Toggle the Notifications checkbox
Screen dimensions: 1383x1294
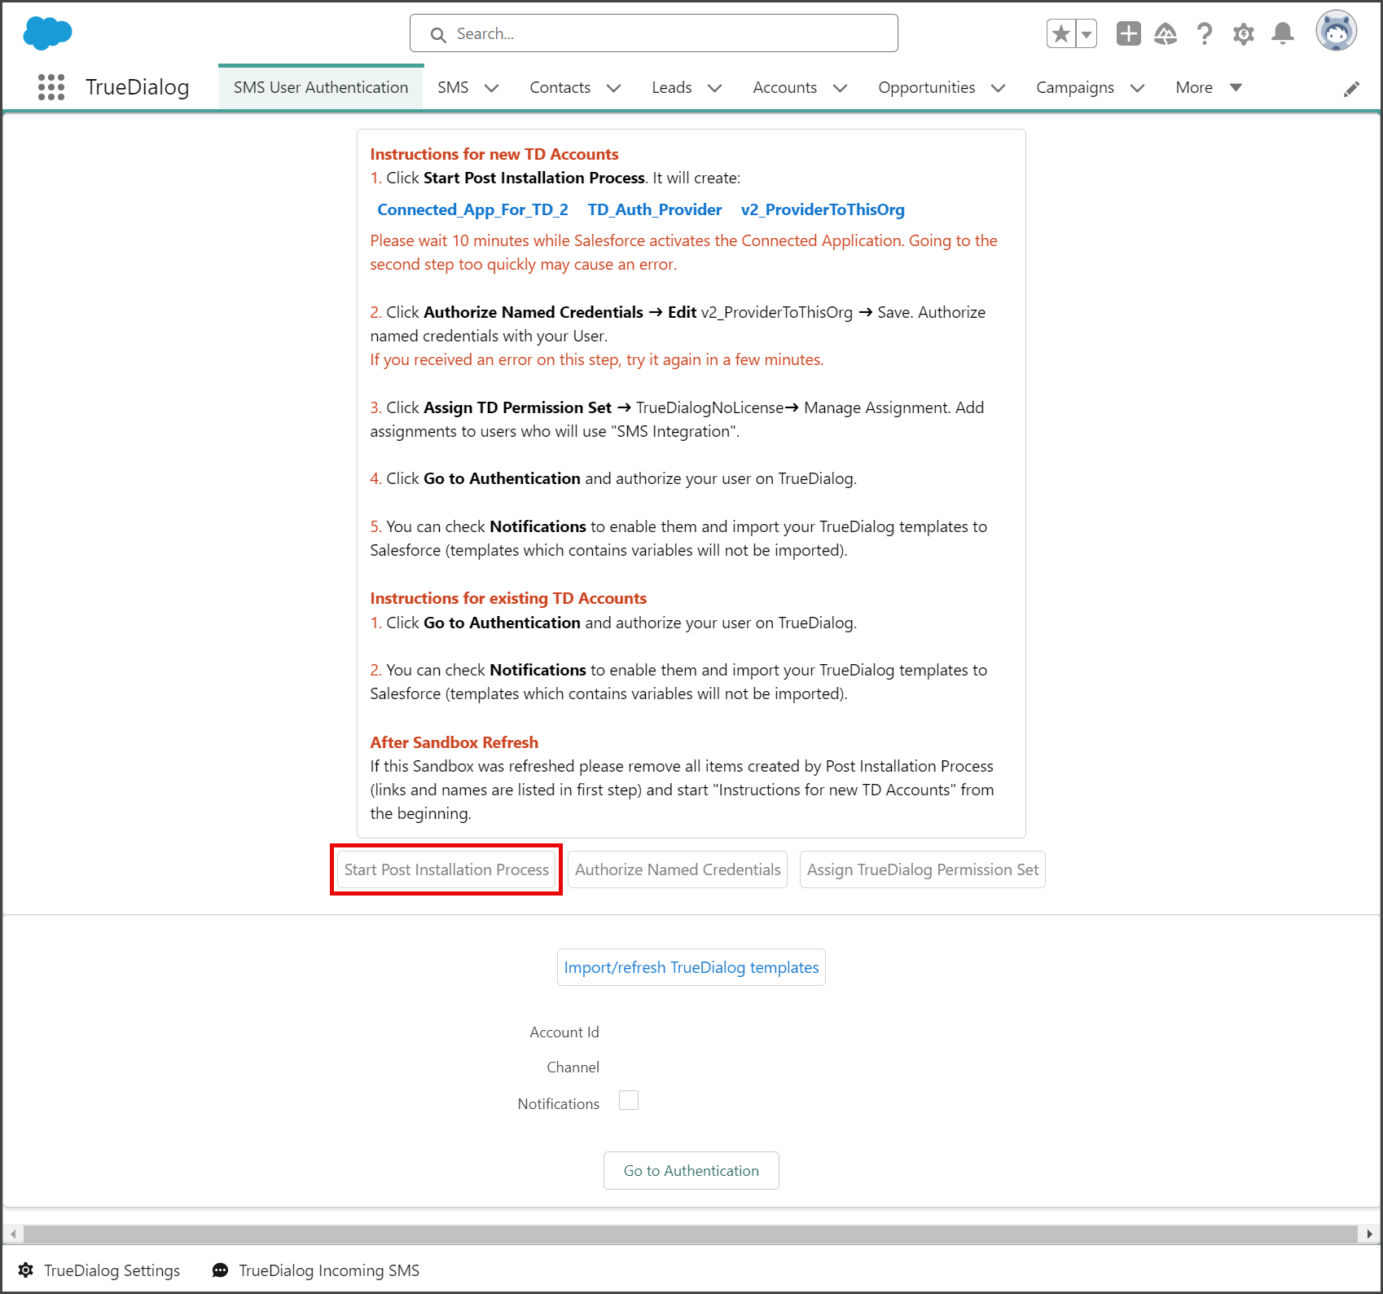click(628, 1101)
